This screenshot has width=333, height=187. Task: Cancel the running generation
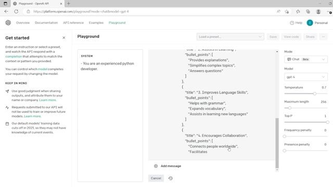tap(156, 178)
